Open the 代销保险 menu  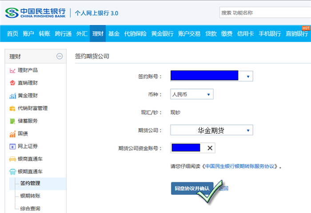[x=135, y=34]
